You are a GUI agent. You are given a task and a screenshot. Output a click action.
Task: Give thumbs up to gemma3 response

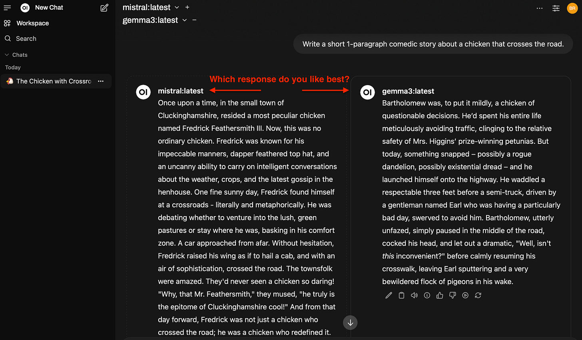pyautogui.click(x=440, y=295)
